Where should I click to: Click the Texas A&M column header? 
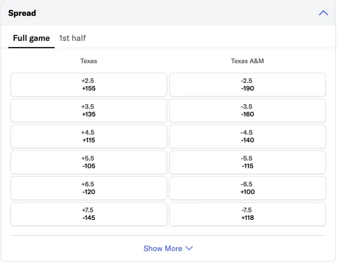(x=247, y=61)
